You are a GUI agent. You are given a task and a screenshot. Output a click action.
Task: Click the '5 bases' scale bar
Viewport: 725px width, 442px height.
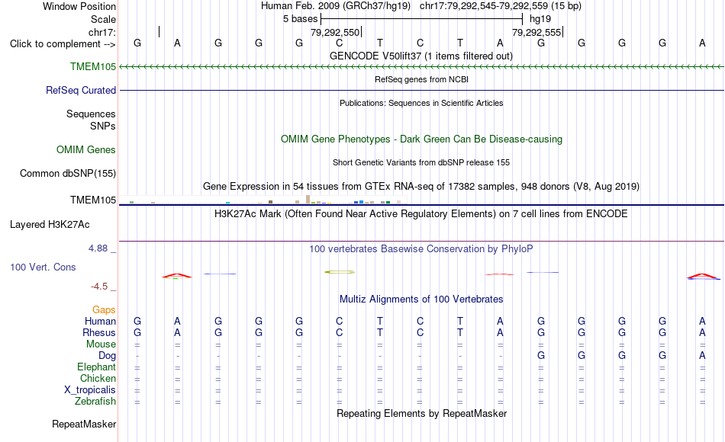pyautogui.click(x=421, y=19)
